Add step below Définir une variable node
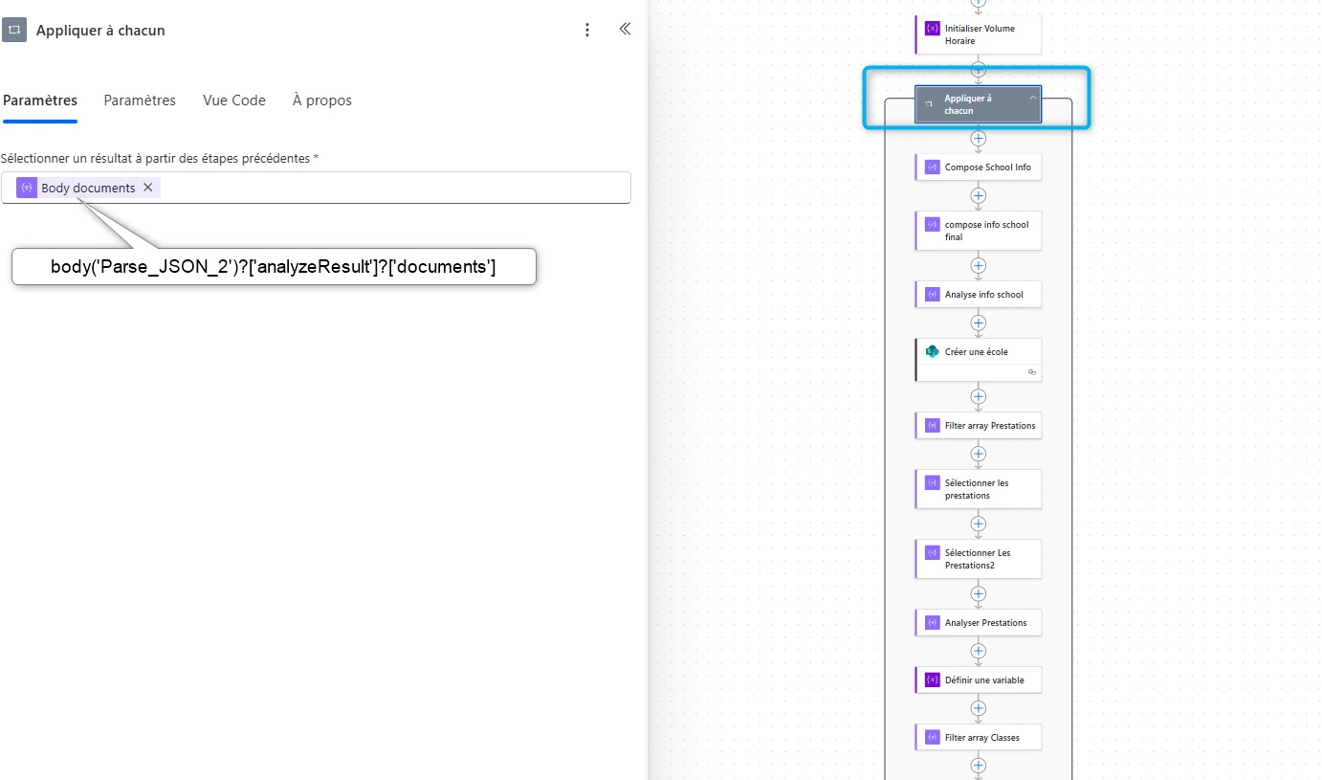This screenshot has height=780, width=1322. coord(978,708)
